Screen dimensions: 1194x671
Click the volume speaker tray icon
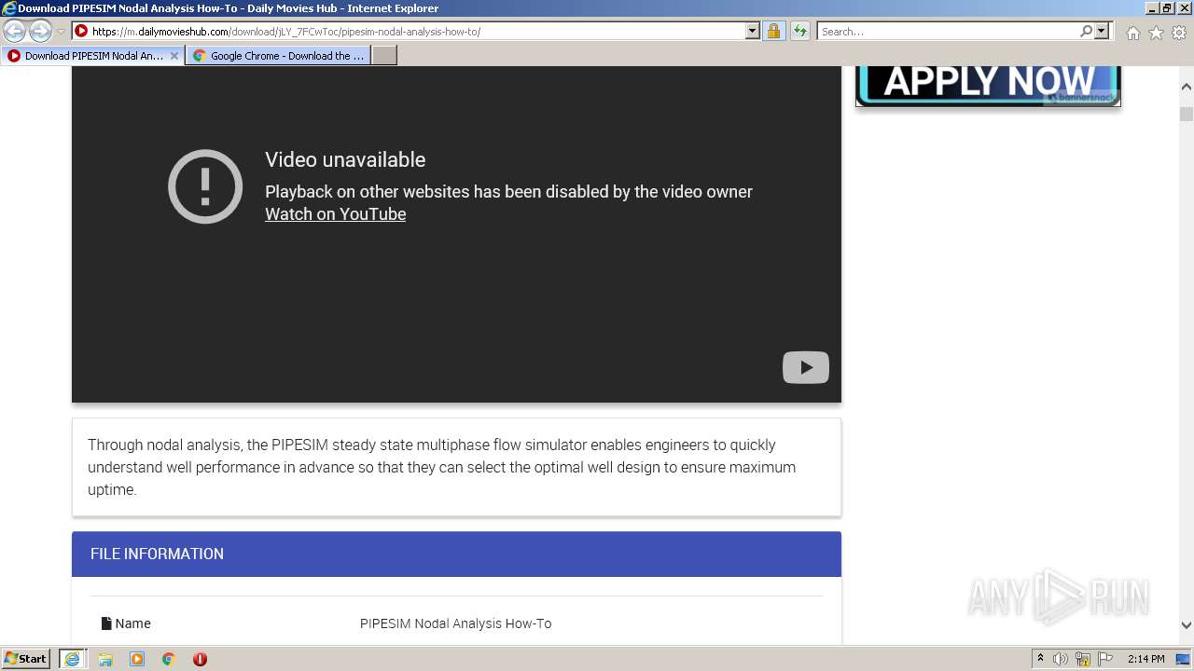click(x=1061, y=659)
